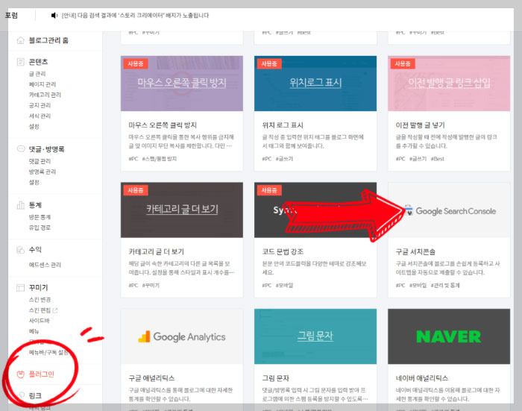The image size is (522, 411).
Task: Open 댓글 관리 in sidebar
Action: (40, 161)
